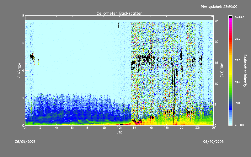Click the 'AGL (km)' axis label
251x157 pixels.
[x=19, y=70]
